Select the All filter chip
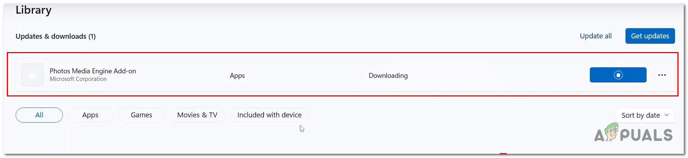 (39, 115)
